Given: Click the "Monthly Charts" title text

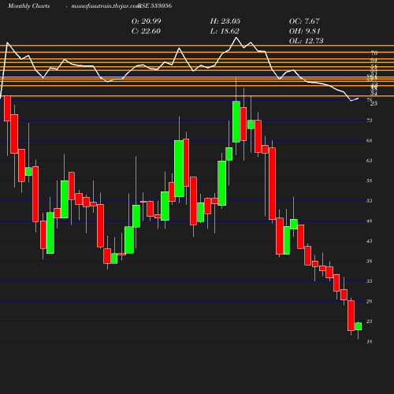Looking at the screenshot, I should [x=29, y=6].
